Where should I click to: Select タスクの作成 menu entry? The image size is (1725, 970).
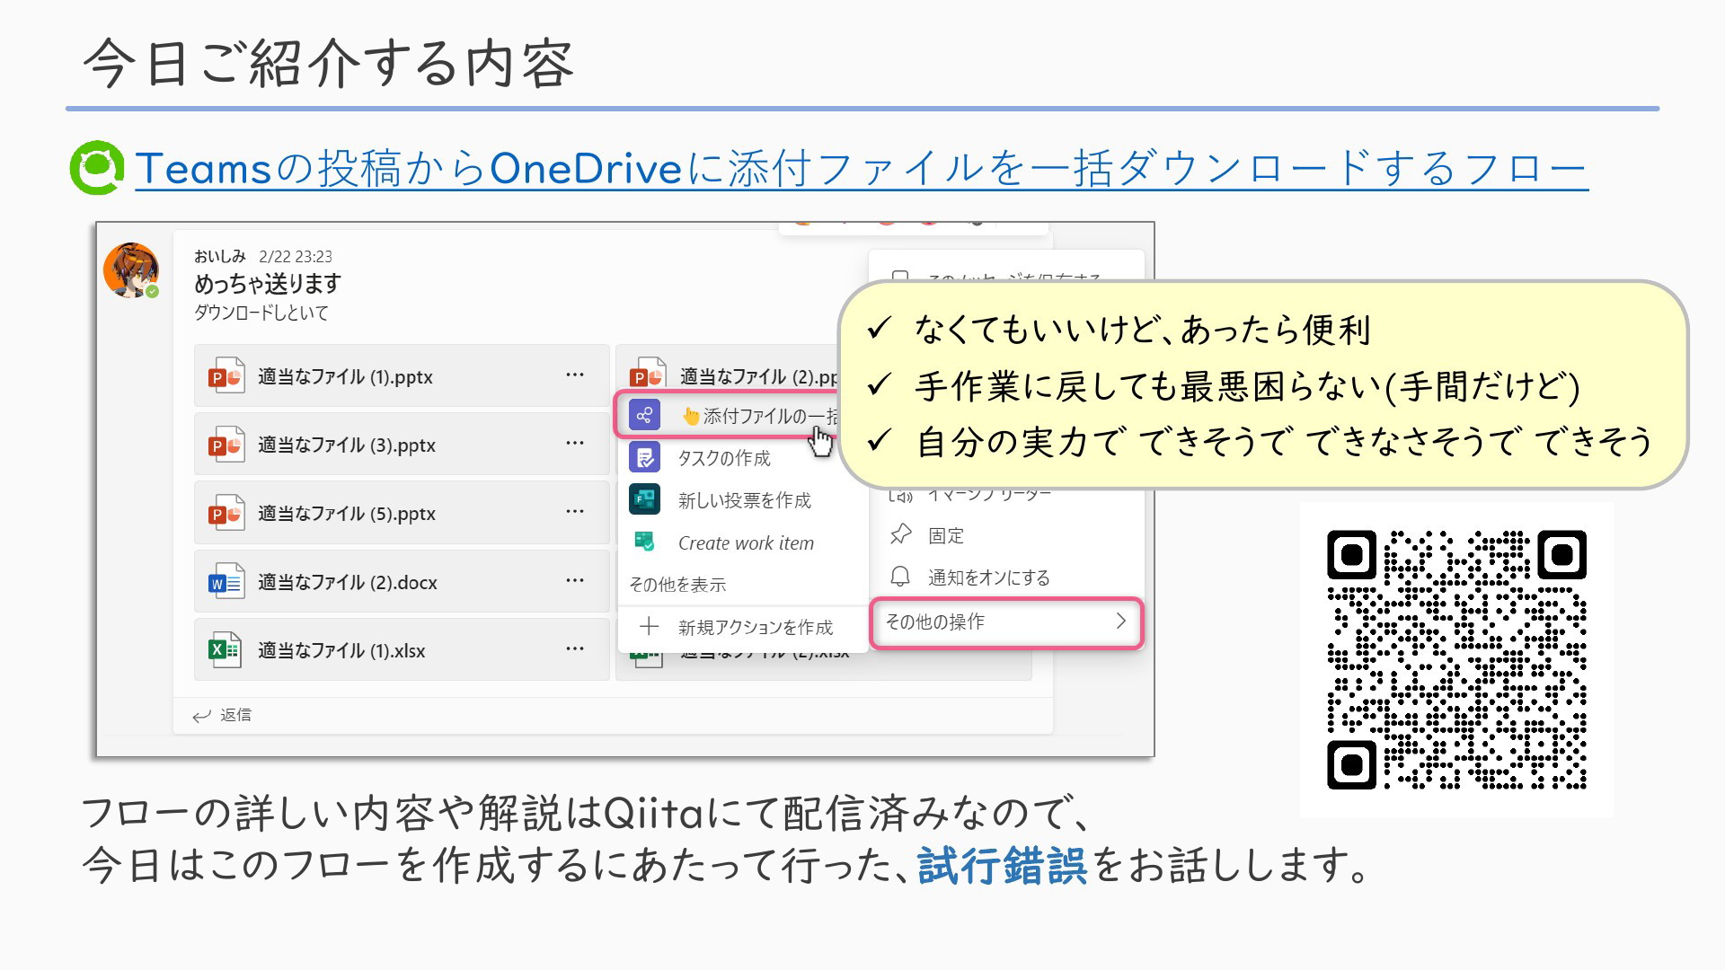point(742,458)
